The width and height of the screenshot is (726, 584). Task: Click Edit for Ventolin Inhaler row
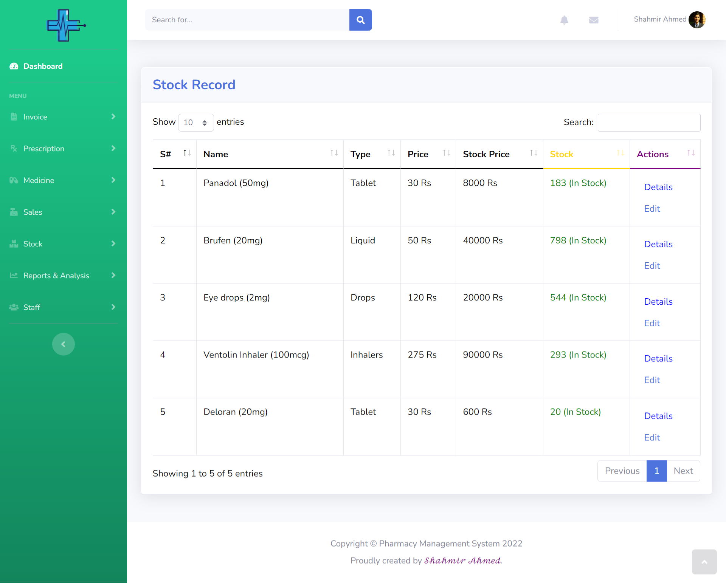coord(652,380)
